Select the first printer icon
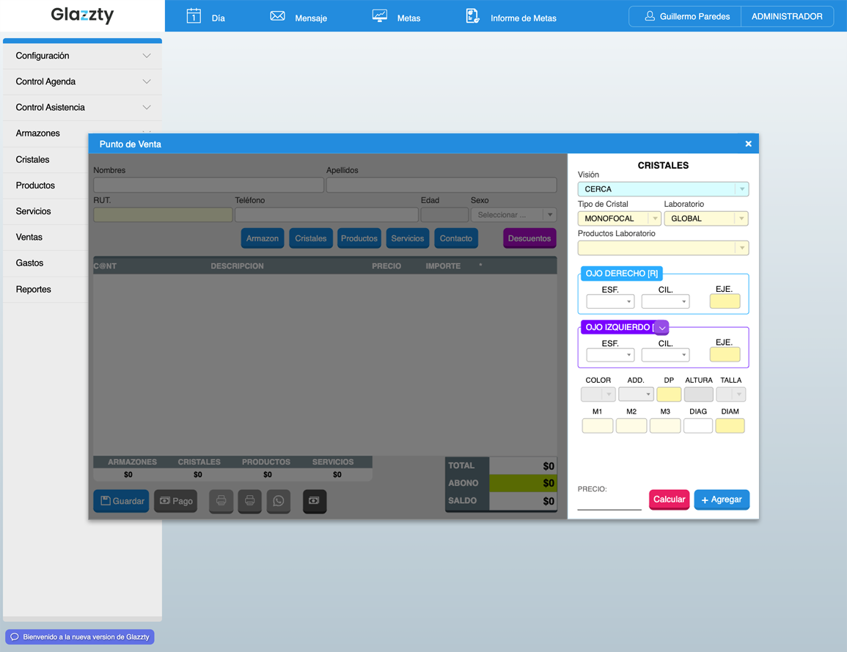Screen dimensions: 847x652 pyautogui.click(x=221, y=502)
